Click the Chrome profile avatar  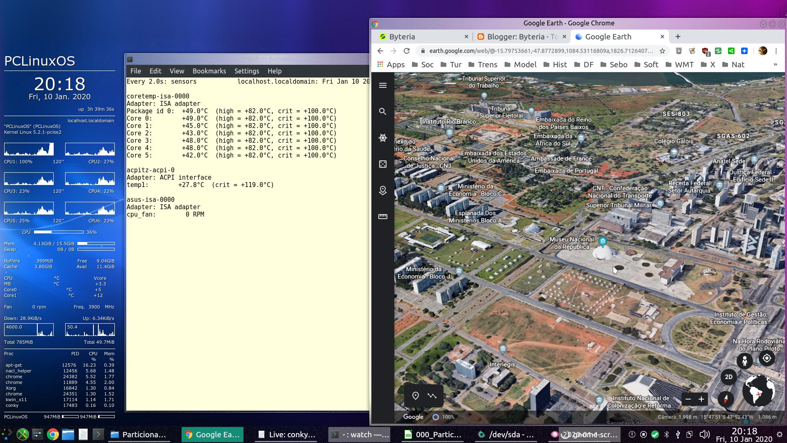(x=762, y=51)
